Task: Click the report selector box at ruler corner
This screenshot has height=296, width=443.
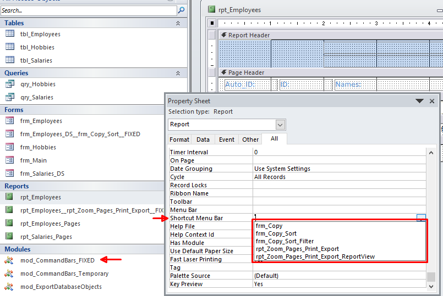Action: 212,23
